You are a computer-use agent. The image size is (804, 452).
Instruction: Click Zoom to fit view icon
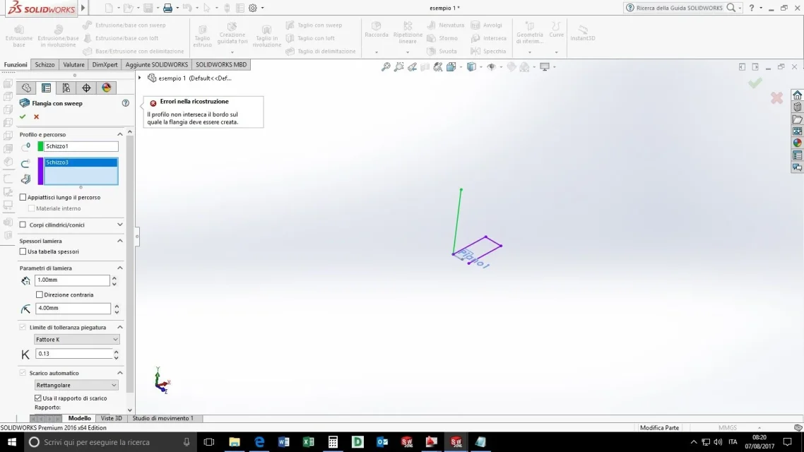(x=386, y=66)
